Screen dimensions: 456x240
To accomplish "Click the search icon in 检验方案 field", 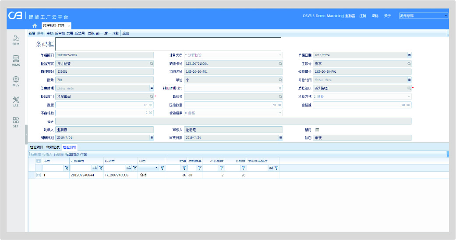I will click(x=152, y=63).
